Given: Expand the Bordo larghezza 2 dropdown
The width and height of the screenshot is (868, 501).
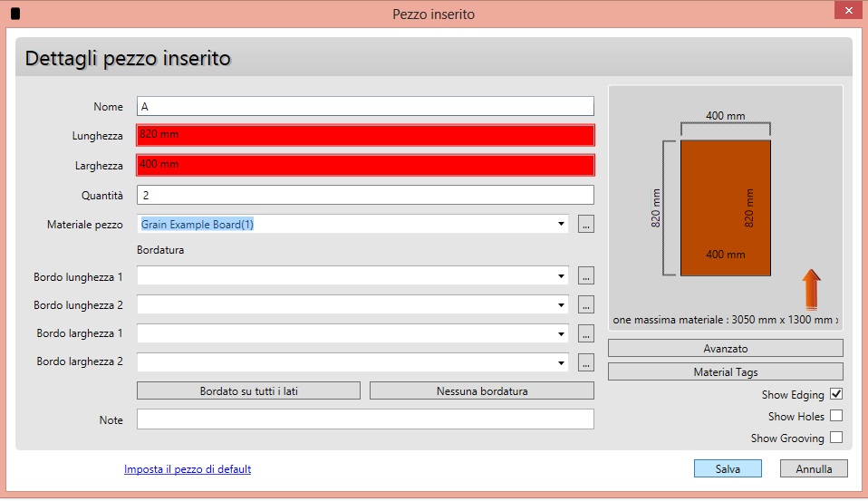Looking at the screenshot, I should coord(561,362).
